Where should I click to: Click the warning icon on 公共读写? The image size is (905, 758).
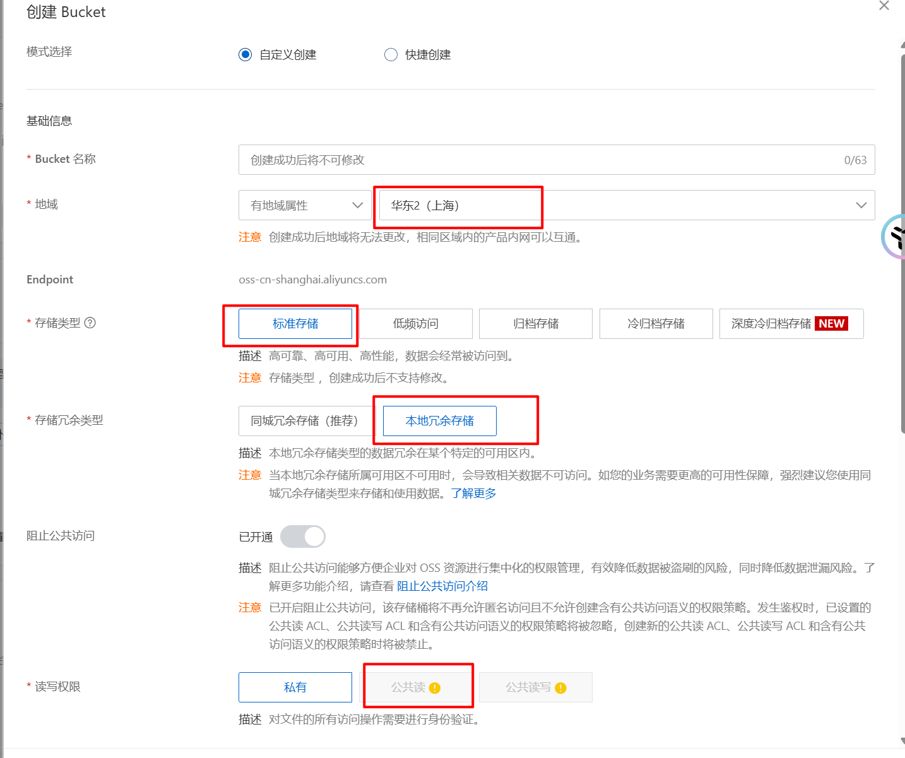click(561, 688)
